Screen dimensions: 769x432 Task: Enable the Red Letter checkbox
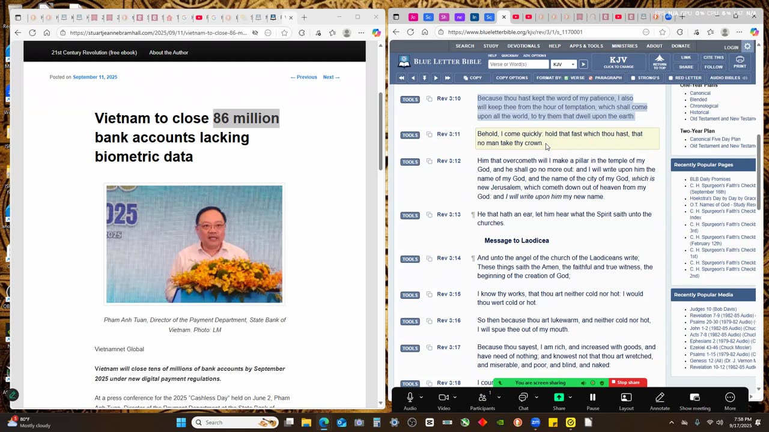[x=670, y=78]
